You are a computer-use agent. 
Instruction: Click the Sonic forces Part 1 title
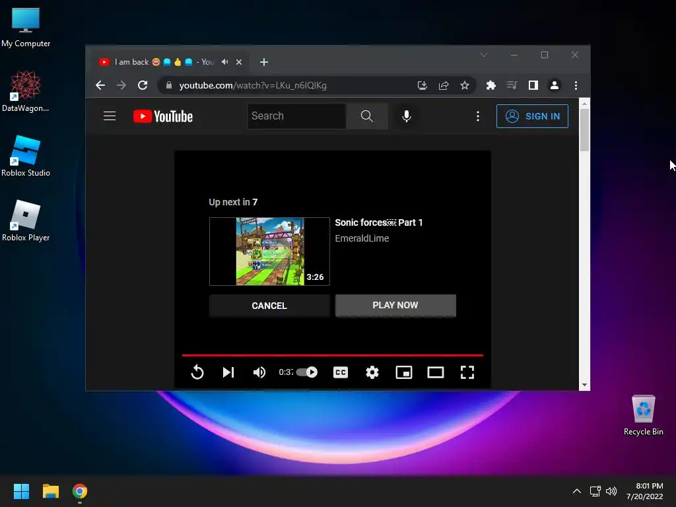(x=378, y=222)
